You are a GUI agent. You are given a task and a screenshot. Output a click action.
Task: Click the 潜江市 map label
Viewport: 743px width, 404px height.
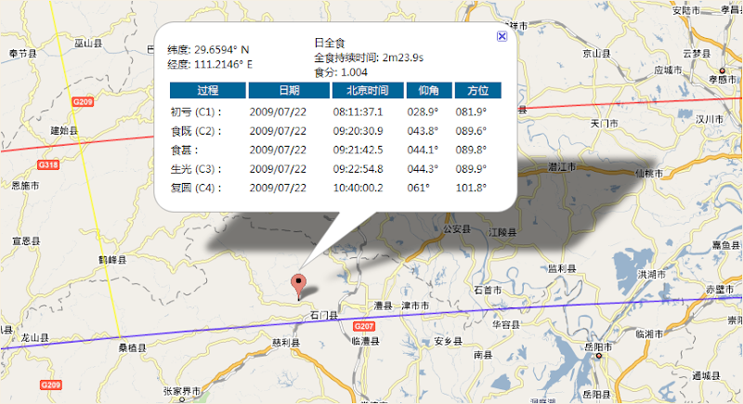tap(562, 167)
